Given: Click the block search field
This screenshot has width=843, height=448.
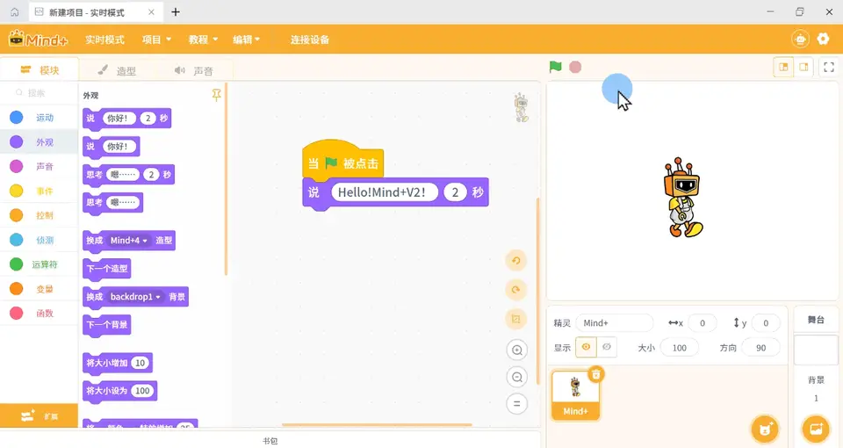Looking at the screenshot, I should point(40,92).
